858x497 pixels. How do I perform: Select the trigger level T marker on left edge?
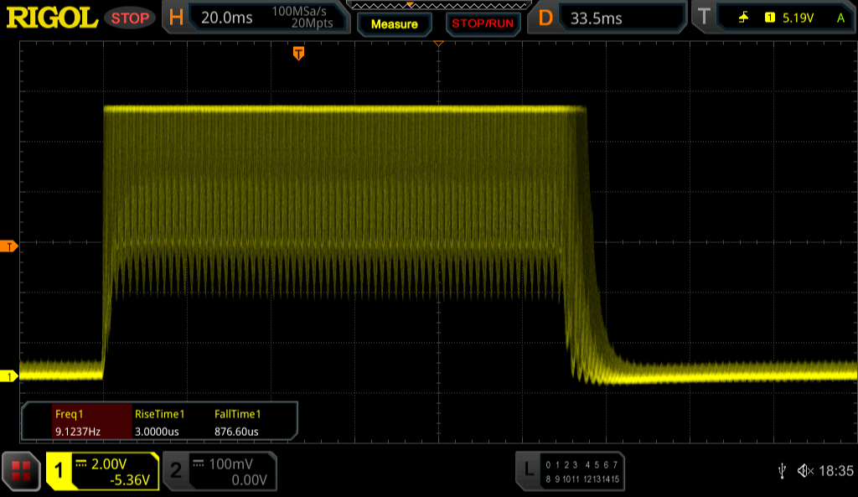[x=9, y=246]
